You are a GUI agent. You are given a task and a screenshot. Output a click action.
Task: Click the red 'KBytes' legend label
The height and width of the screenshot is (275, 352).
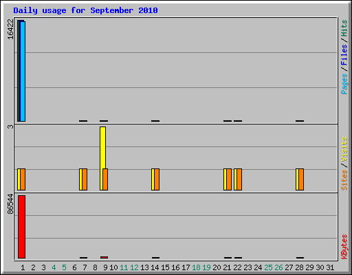click(344, 247)
